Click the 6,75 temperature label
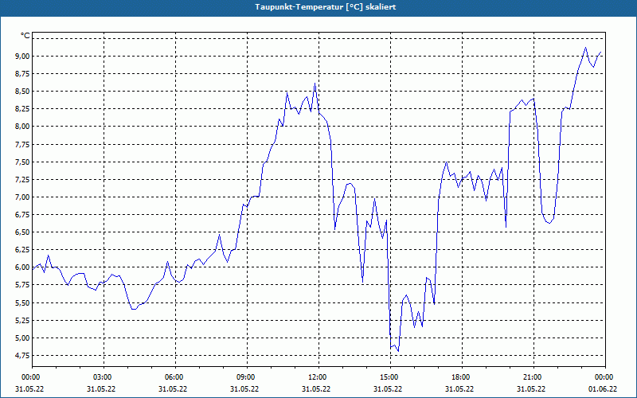 (23, 214)
